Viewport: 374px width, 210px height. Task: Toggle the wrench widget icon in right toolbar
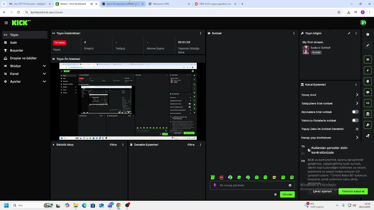pyautogui.click(x=368, y=125)
